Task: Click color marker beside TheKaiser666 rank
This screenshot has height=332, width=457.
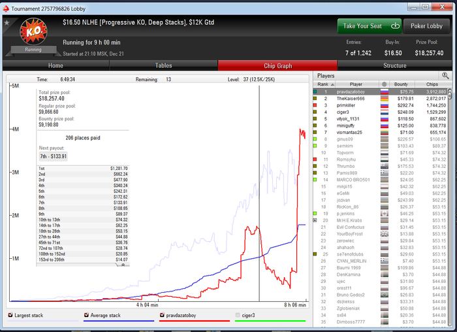Action: (315, 99)
